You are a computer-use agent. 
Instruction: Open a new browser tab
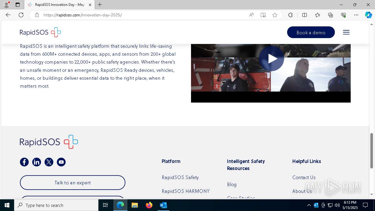click(100, 5)
